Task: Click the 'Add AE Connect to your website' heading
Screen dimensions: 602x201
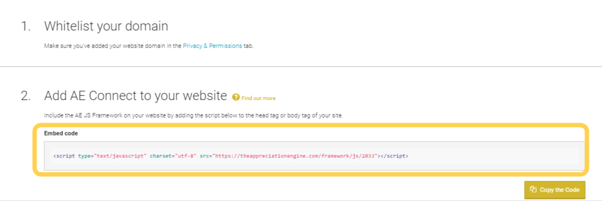Action: pyautogui.click(x=136, y=96)
